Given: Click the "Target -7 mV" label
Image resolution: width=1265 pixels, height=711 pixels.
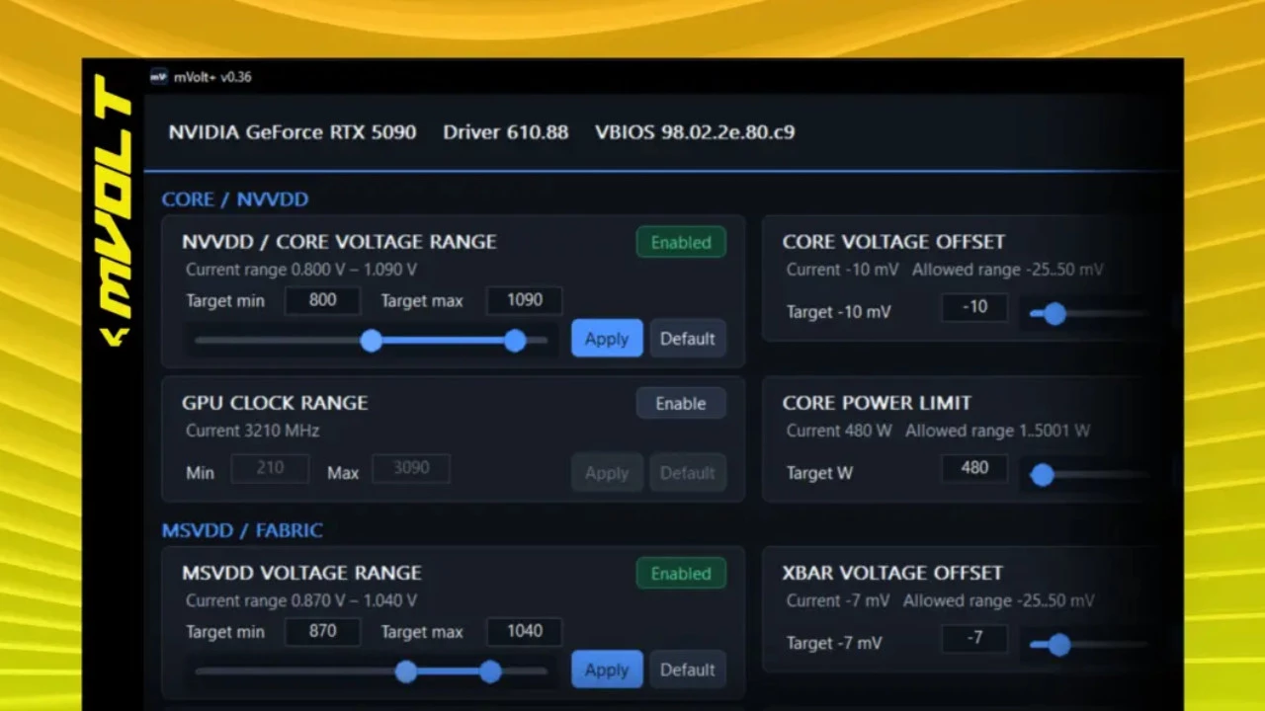Looking at the screenshot, I should [833, 643].
